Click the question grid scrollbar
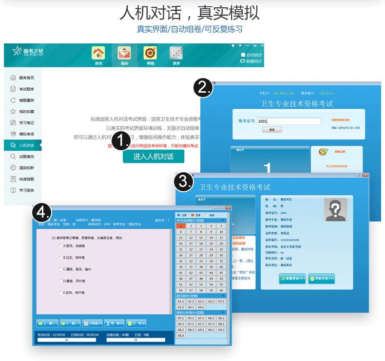This screenshot has width=385, height=361. click(x=228, y=278)
